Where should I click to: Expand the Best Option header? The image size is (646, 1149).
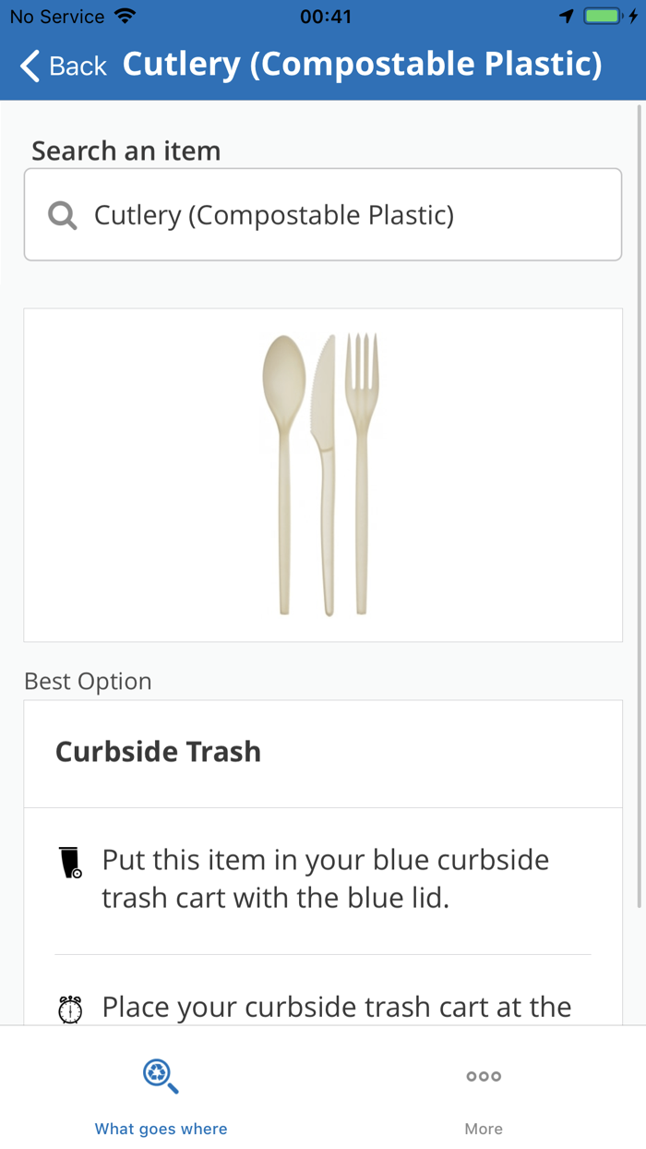[x=88, y=681]
